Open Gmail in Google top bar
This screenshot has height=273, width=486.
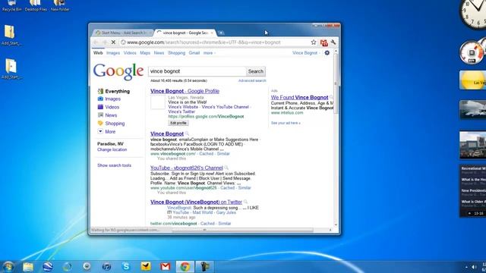pos(194,53)
